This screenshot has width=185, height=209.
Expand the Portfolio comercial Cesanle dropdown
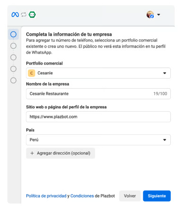click(x=98, y=73)
